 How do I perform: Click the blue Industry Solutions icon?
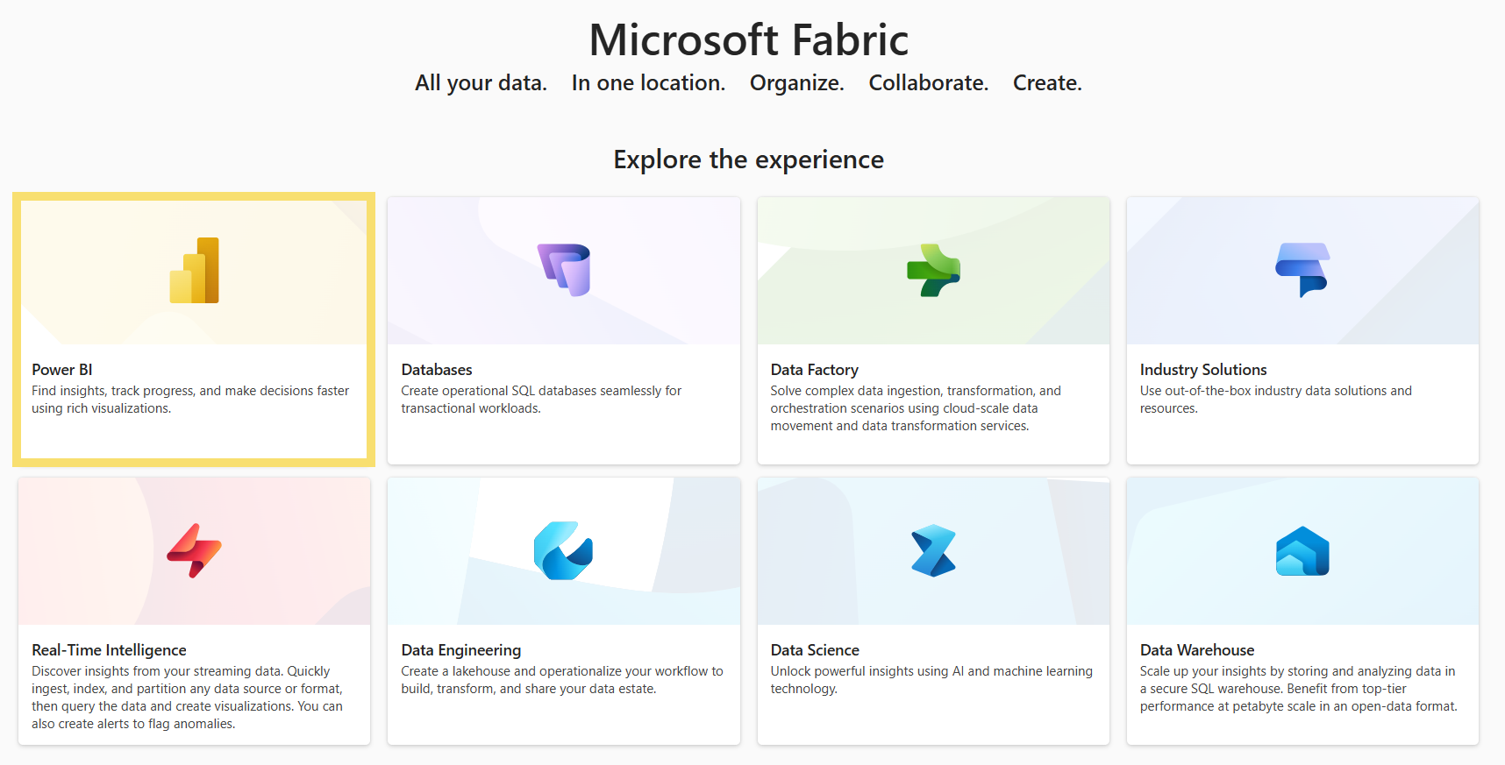point(1302,270)
